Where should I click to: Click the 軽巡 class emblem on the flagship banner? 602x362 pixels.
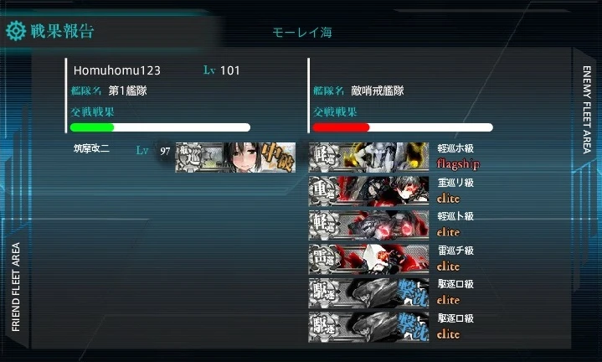pyautogui.click(x=324, y=157)
